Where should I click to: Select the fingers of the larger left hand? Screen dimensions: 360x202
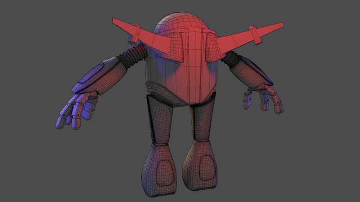coord(72,112)
